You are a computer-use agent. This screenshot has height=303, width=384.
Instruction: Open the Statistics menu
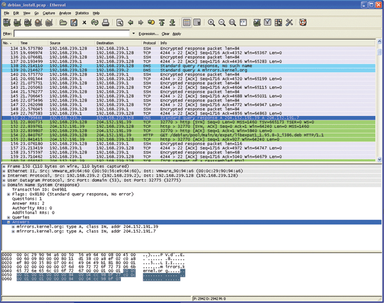click(82, 13)
